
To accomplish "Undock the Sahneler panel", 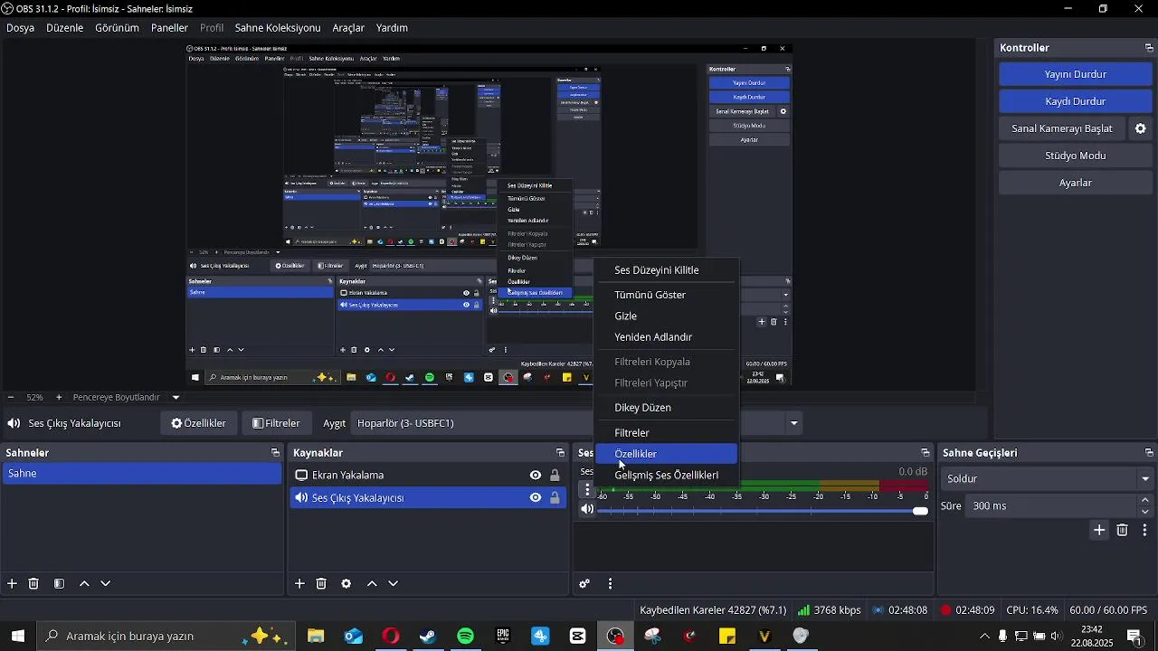I will (x=275, y=453).
